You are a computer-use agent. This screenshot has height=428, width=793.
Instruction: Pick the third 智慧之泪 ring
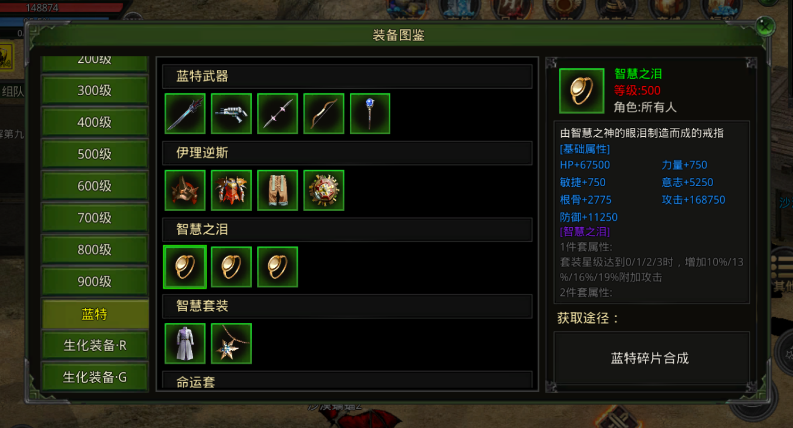pos(278,267)
